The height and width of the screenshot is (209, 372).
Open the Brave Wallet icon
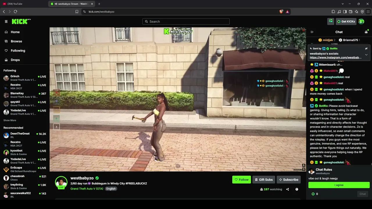click(351, 12)
